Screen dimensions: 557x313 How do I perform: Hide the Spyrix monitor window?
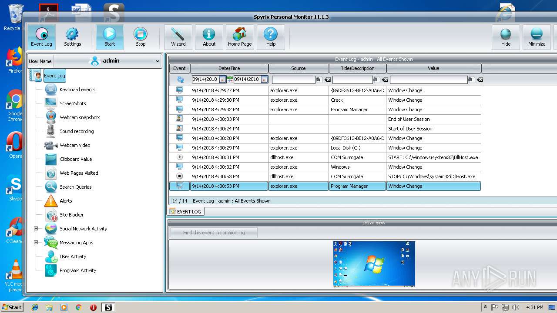506,37
